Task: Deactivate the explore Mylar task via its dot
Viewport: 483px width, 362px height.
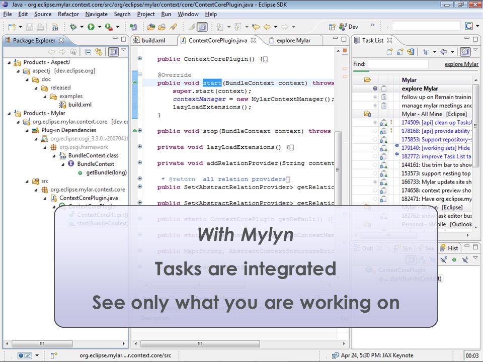Action: coord(375,88)
